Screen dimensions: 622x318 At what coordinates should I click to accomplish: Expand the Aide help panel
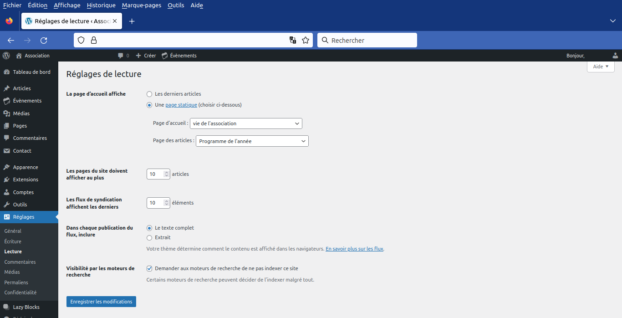point(601,67)
